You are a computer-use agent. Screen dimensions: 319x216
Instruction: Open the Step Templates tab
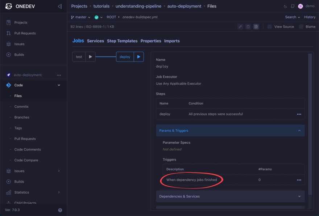pyautogui.click(x=122, y=41)
